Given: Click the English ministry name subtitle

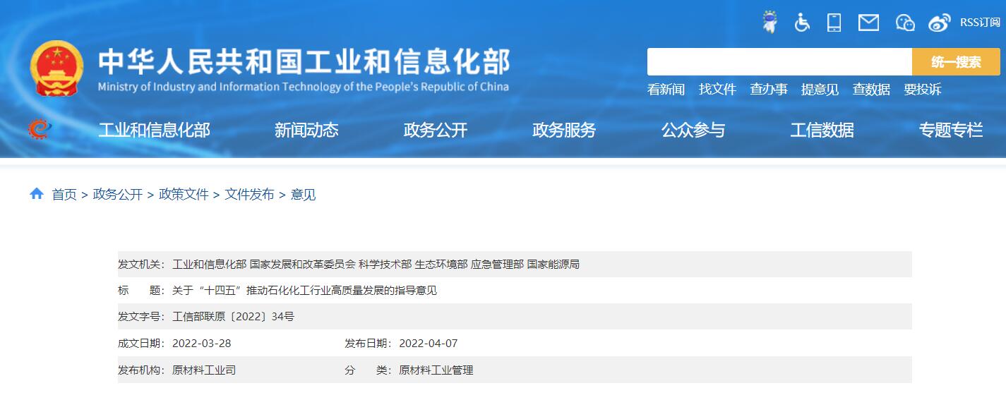Looking at the screenshot, I should [303, 87].
